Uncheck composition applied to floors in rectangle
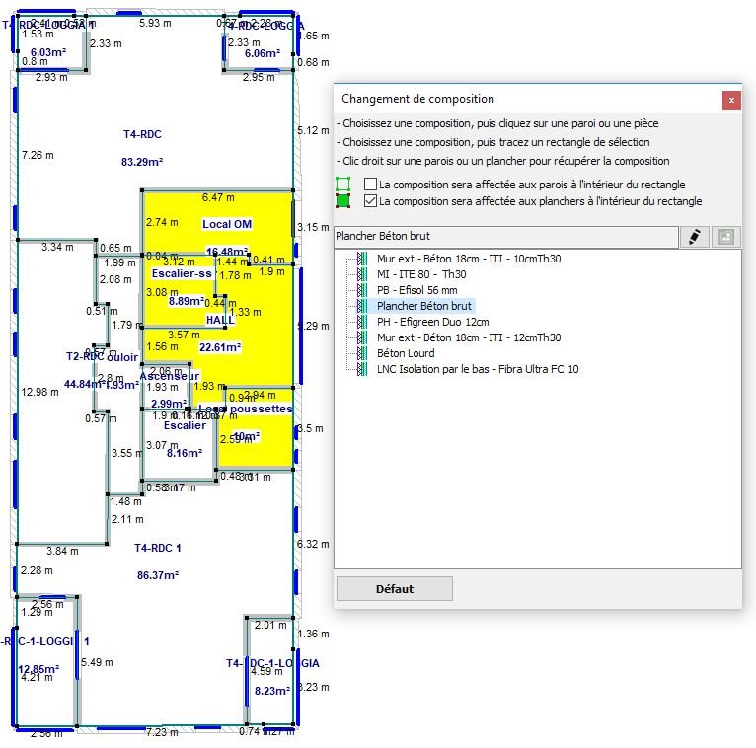 click(371, 201)
